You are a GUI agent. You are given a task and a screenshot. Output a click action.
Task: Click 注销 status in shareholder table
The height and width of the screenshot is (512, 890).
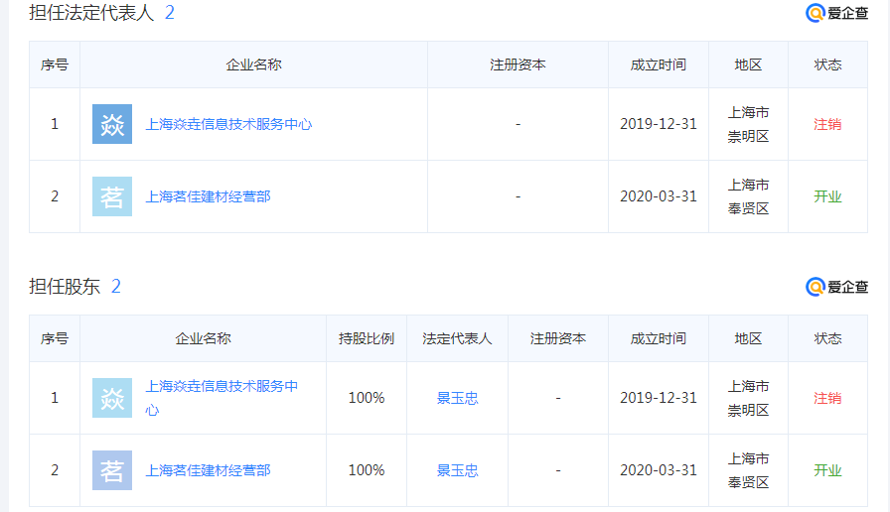click(x=827, y=398)
